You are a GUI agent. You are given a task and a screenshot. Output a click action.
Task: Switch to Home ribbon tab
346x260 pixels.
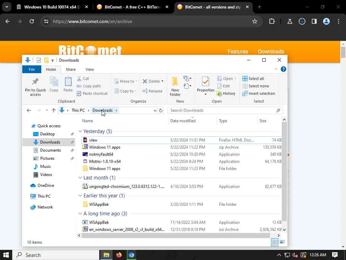[x=51, y=69]
